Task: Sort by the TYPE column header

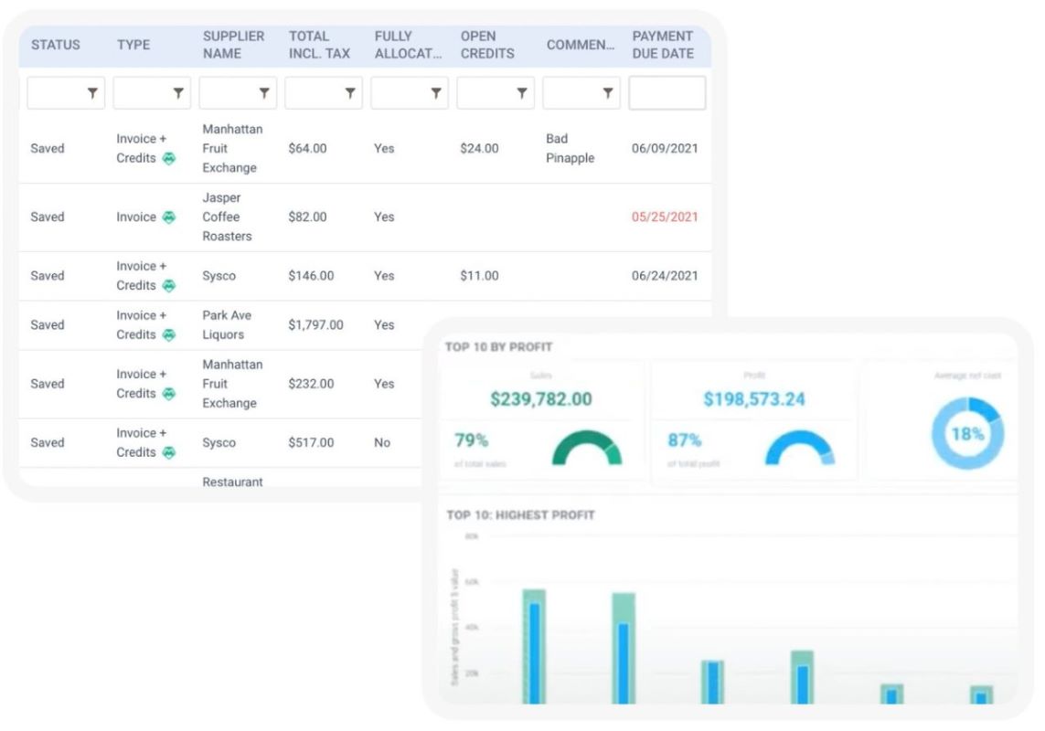Action: point(133,45)
